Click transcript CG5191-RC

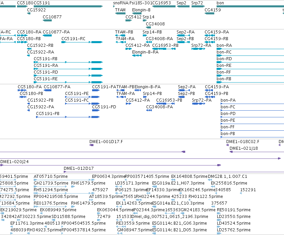(82, 42)
